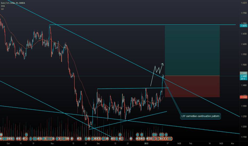The width and height of the screenshot is (248, 146).
Task: Click the 19 date label on time axis
Action: (33, 143)
